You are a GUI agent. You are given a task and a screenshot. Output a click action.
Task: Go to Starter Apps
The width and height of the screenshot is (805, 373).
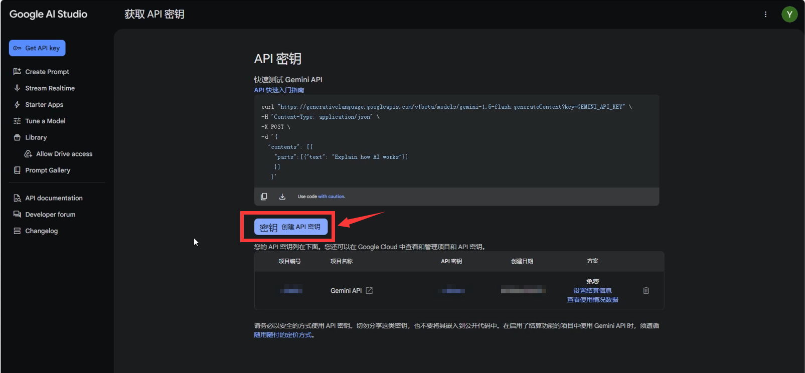click(44, 105)
